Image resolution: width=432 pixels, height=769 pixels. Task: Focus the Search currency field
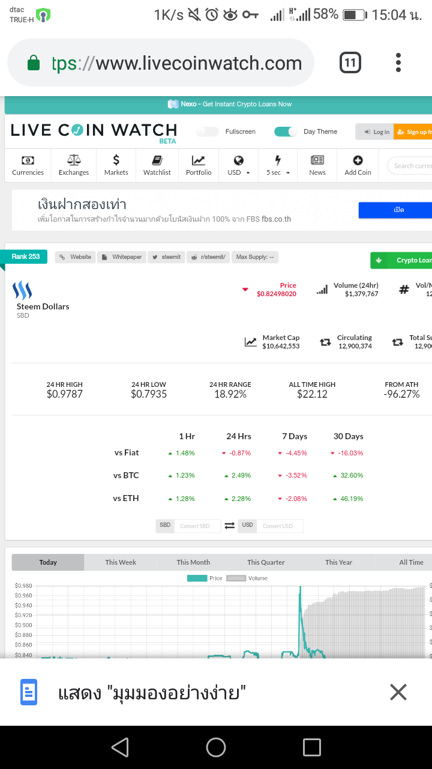click(410, 166)
